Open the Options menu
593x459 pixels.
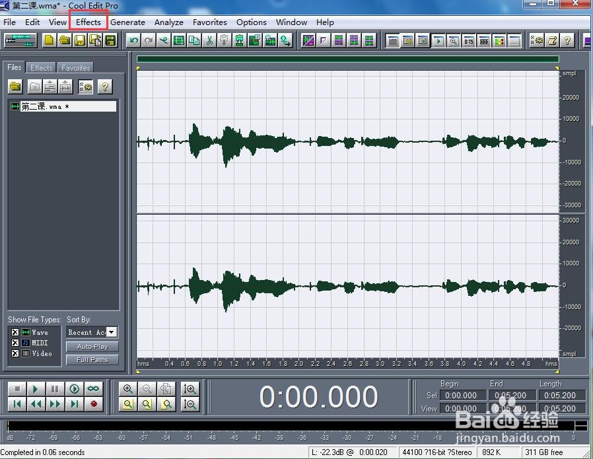[252, 22]
